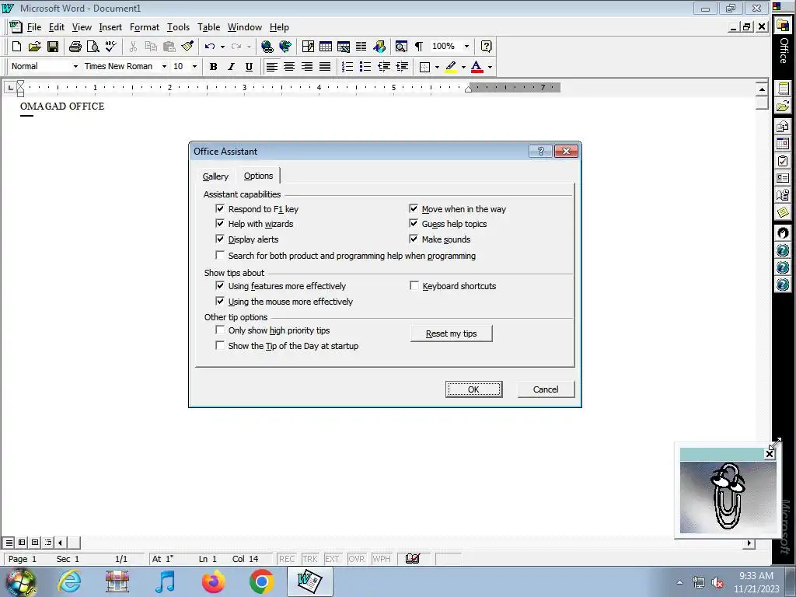Launch Firefox from the taskbar
This screenshot has height=597, width=796.
pos(214,581)
